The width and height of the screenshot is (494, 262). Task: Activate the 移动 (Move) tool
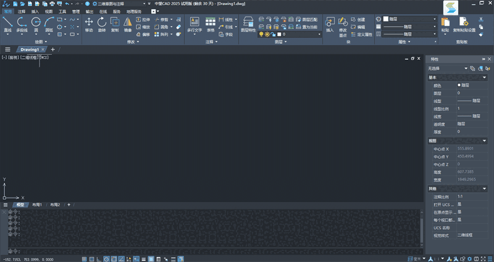(89, 25)
